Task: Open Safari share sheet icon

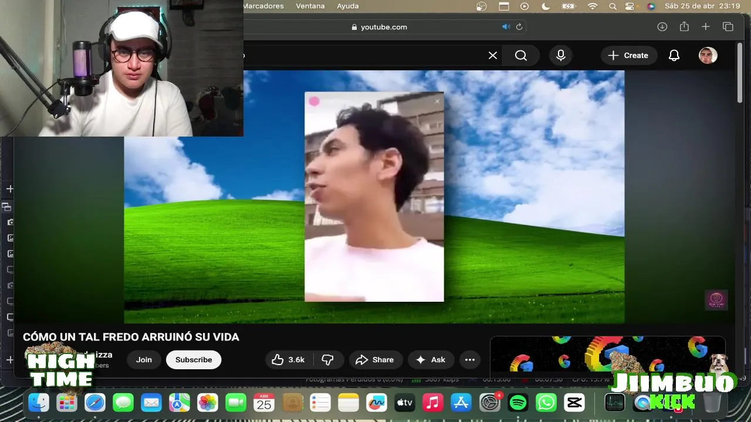Action: click(684, 27)
